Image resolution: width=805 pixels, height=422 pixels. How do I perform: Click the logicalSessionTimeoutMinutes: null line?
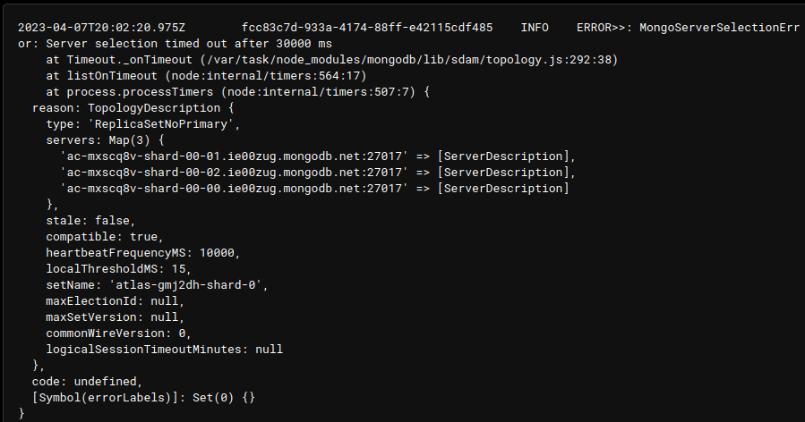[165, 350]
